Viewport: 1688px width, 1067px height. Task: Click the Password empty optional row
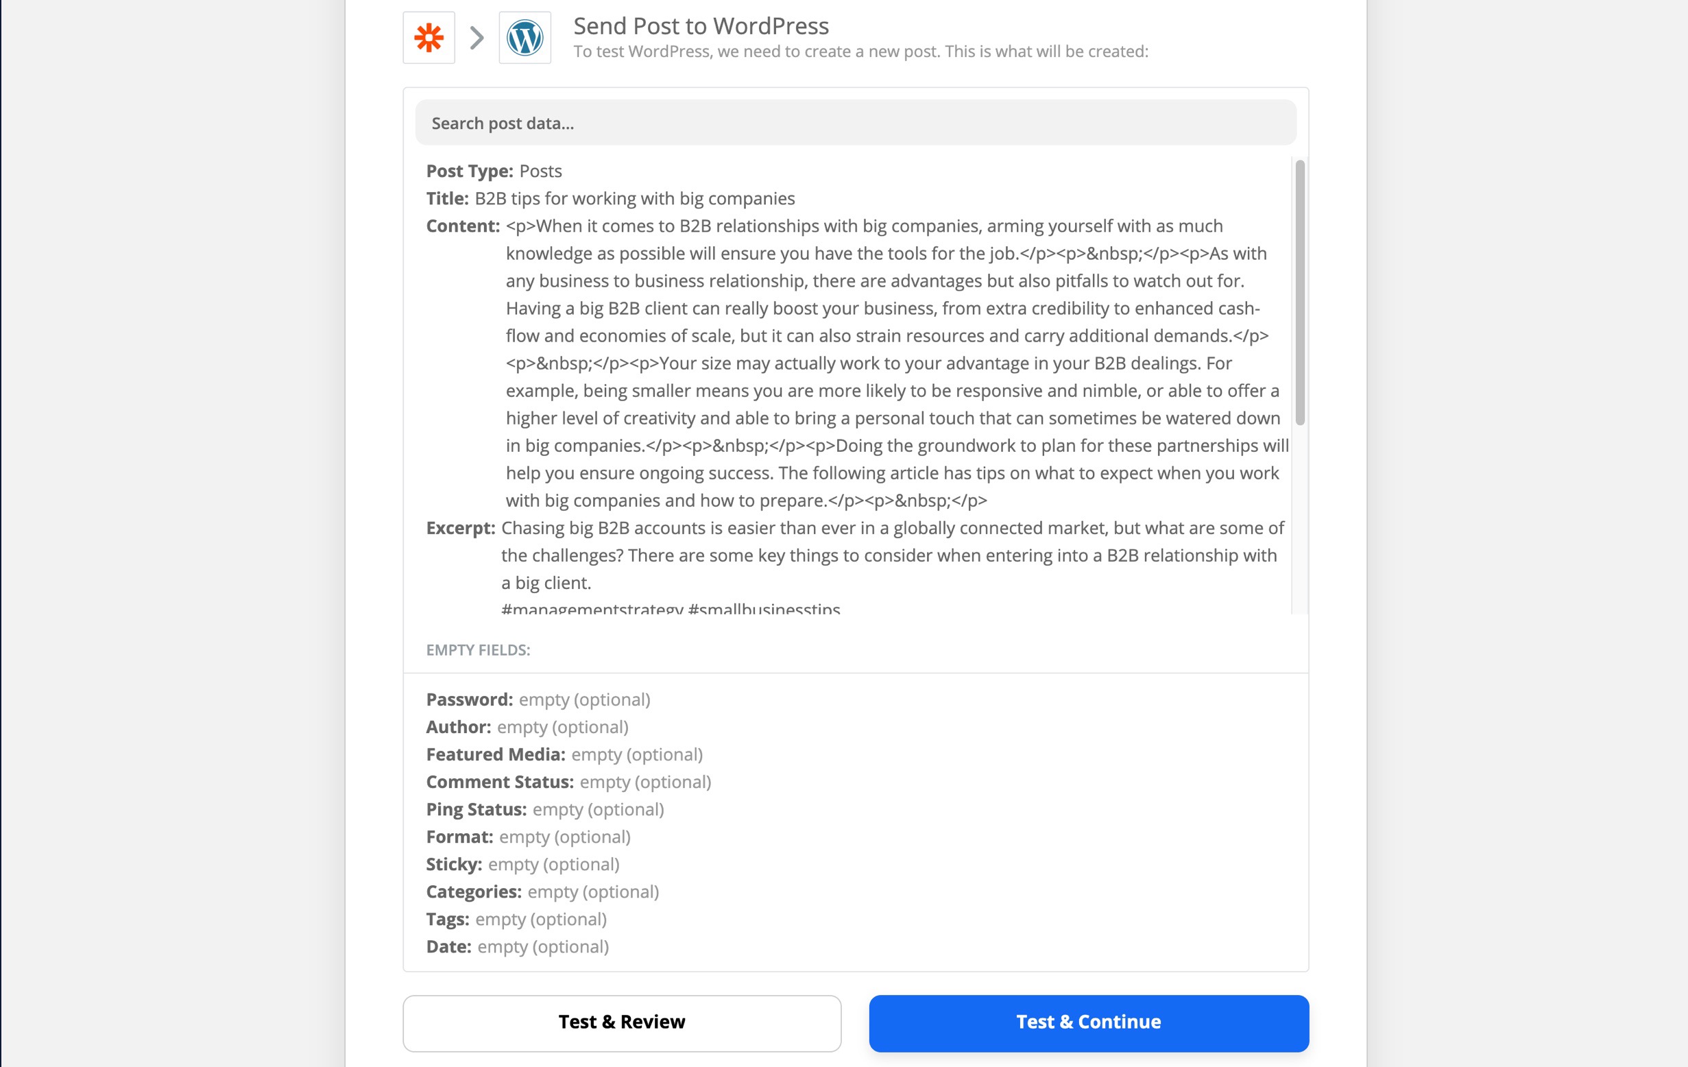pyautogui.click(x=538, y=699)
